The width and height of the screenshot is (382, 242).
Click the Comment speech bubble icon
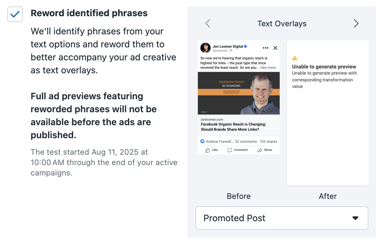pos(230,150)
